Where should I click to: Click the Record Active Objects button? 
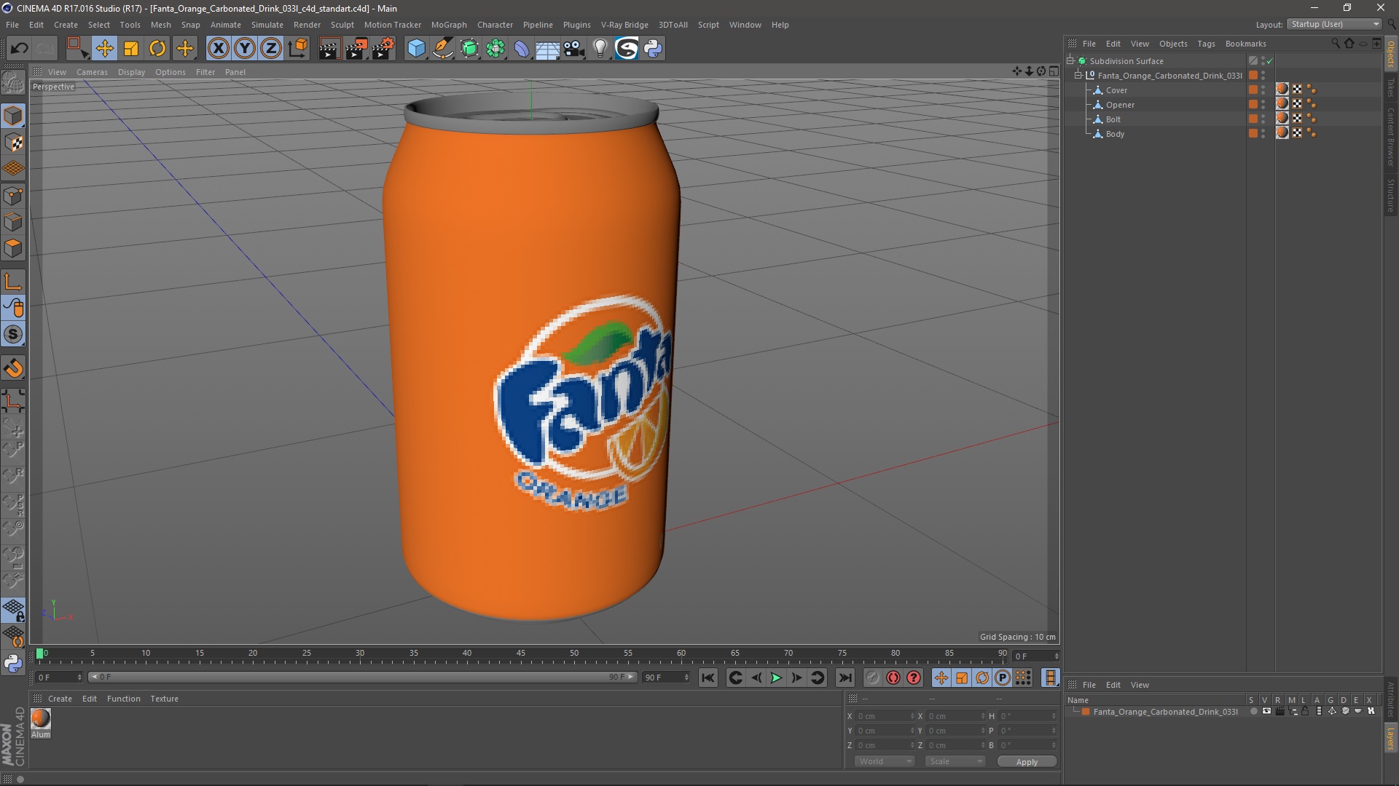point(873,678)
